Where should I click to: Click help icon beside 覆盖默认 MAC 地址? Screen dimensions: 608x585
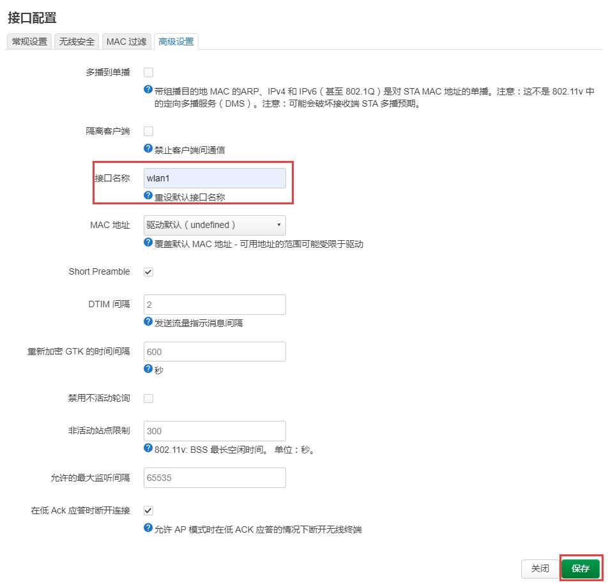click(148, 243)
